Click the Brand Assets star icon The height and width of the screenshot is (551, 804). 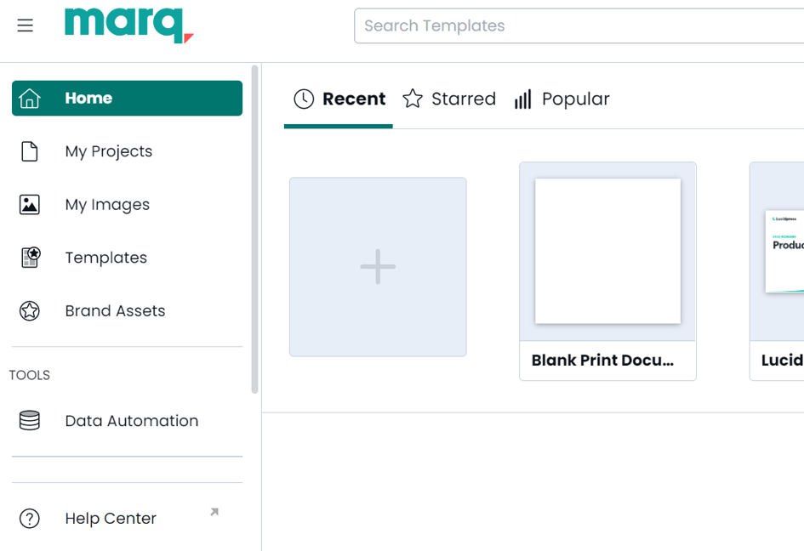point(30,311)
